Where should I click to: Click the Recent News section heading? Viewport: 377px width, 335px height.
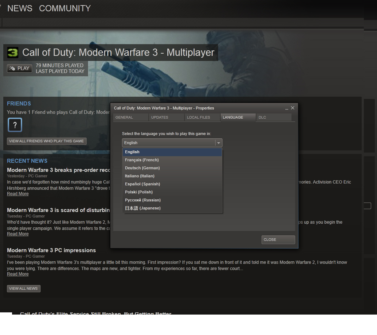click(x=27, y=161)
